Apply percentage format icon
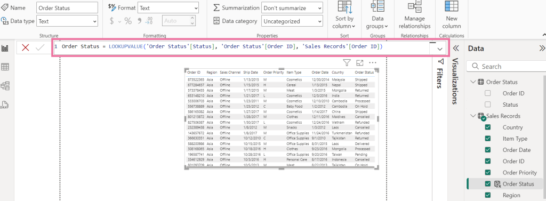 tap(128, 21)
